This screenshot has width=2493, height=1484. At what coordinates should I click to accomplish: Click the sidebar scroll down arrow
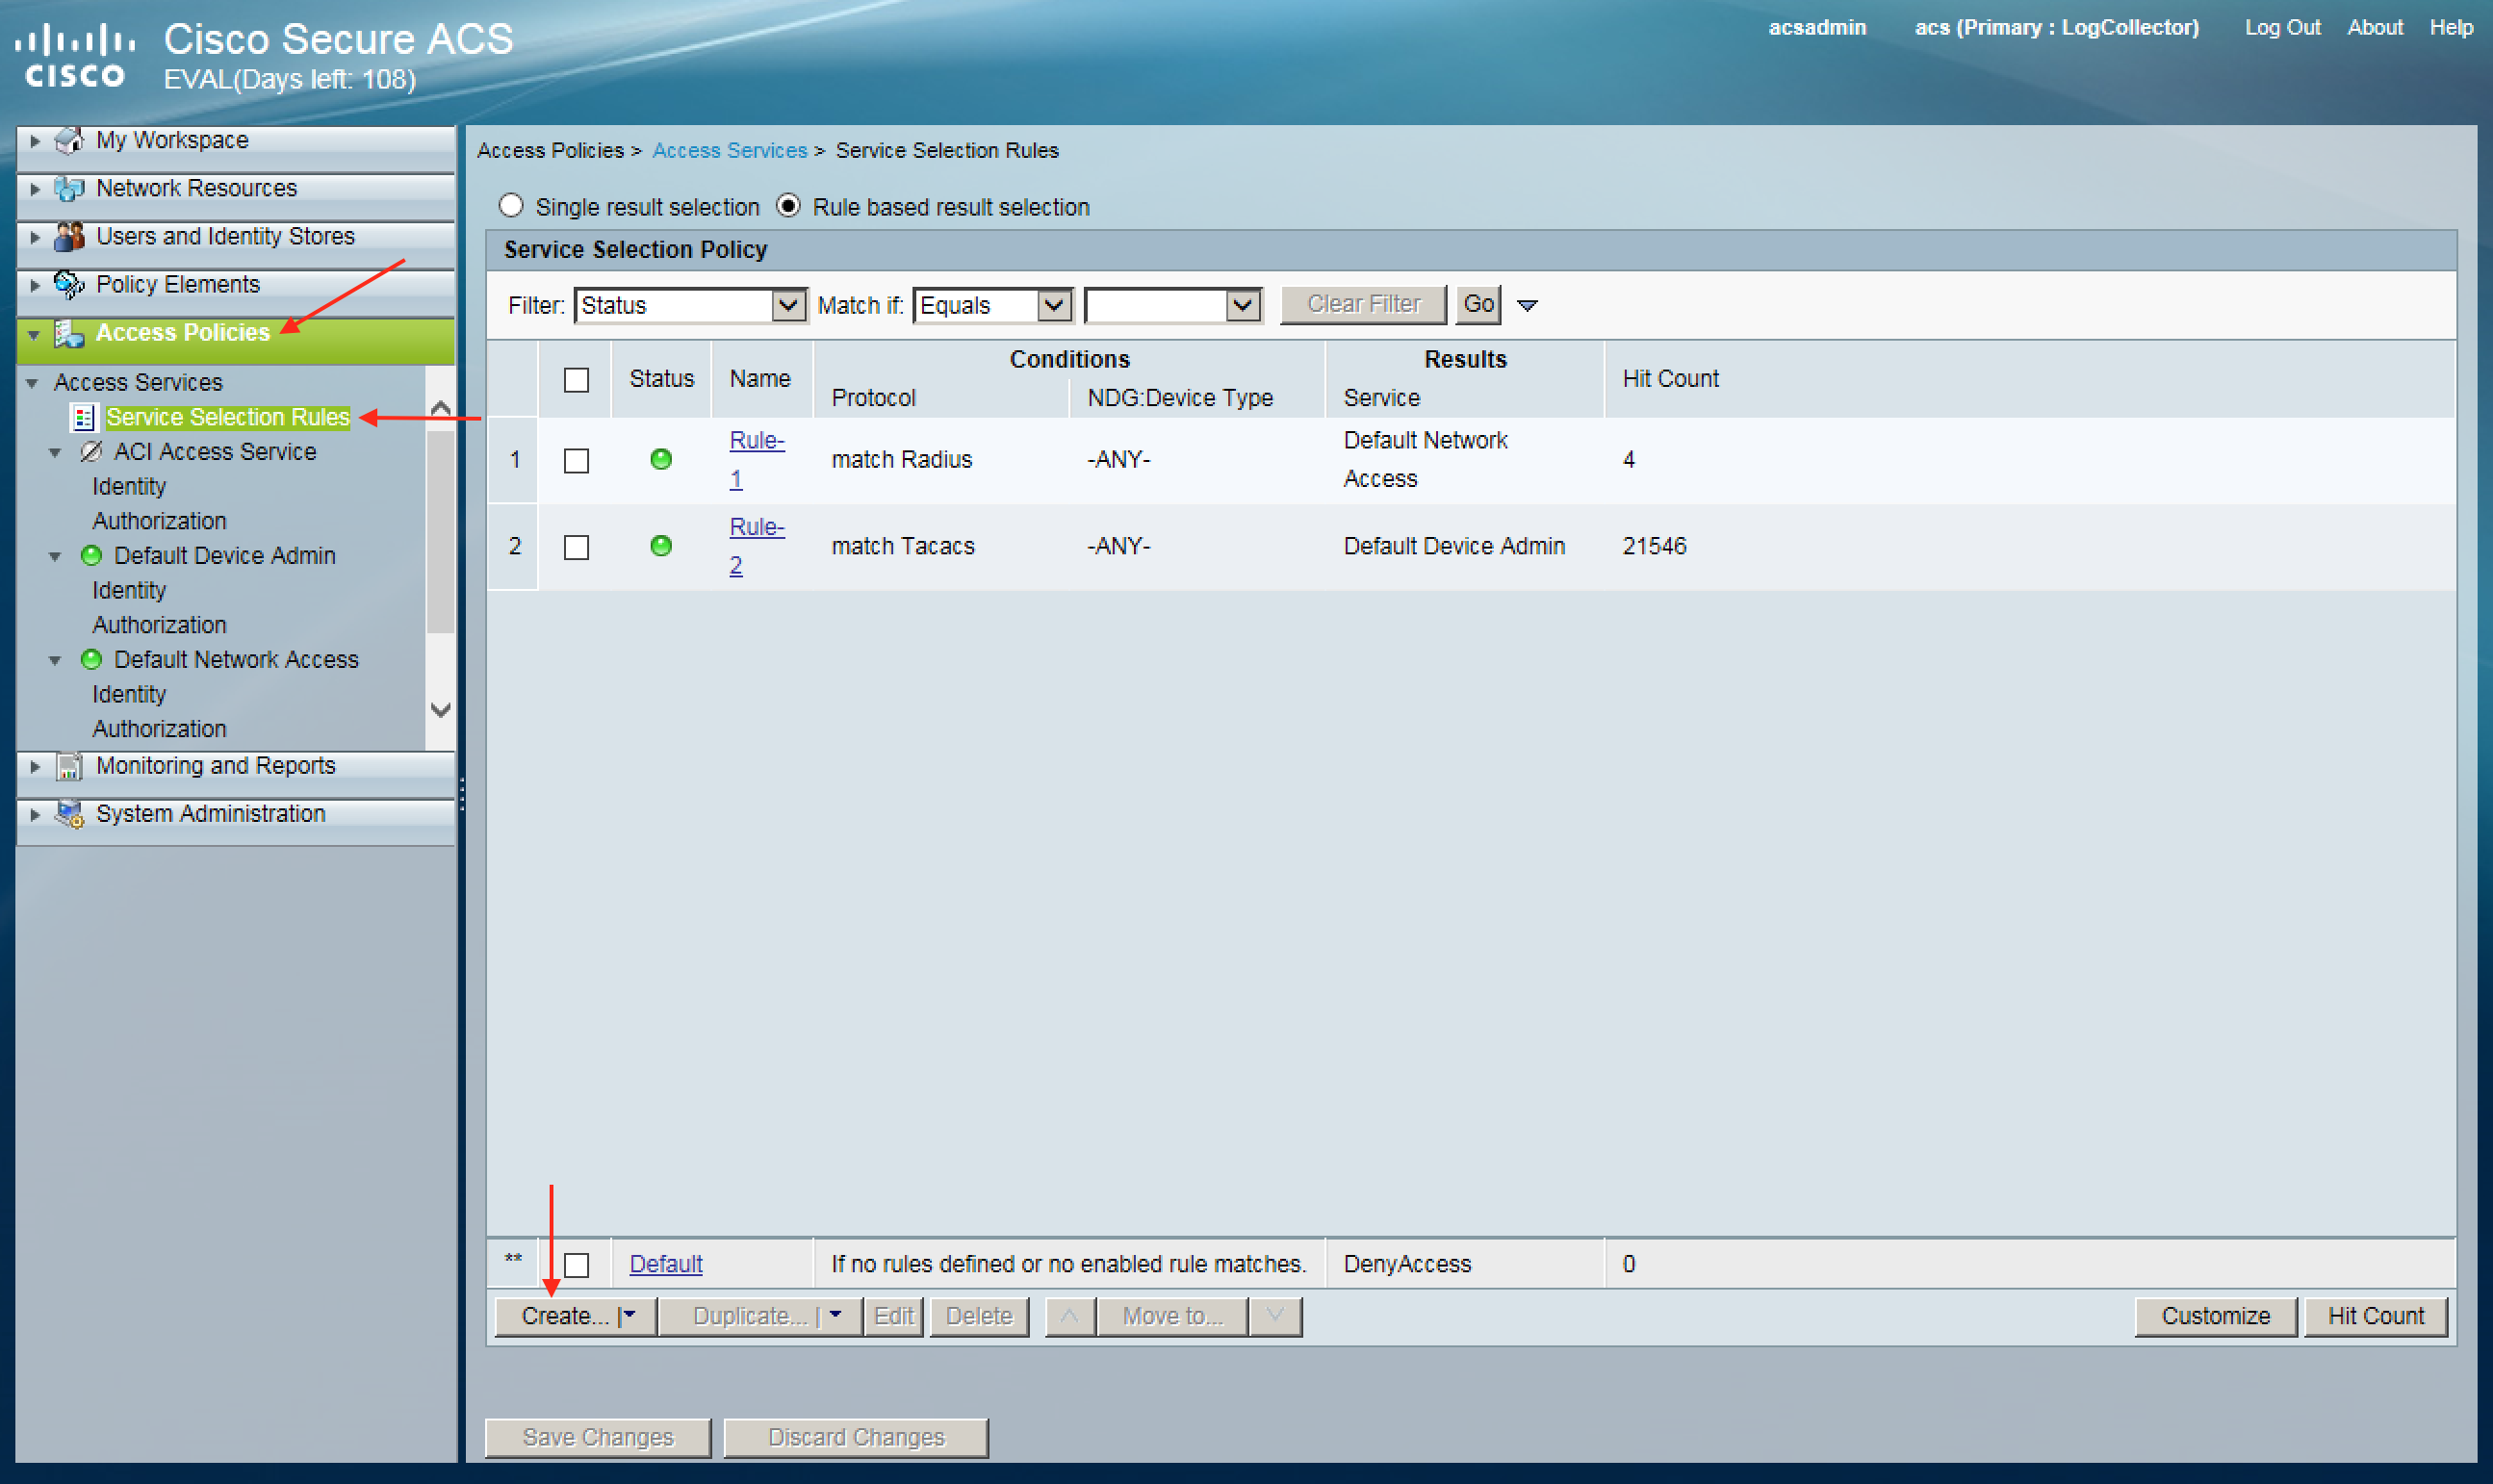point(440,710)
